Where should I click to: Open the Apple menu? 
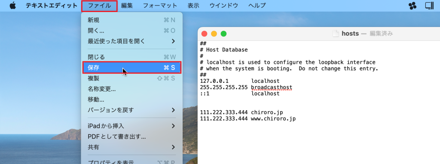(12, 6)
